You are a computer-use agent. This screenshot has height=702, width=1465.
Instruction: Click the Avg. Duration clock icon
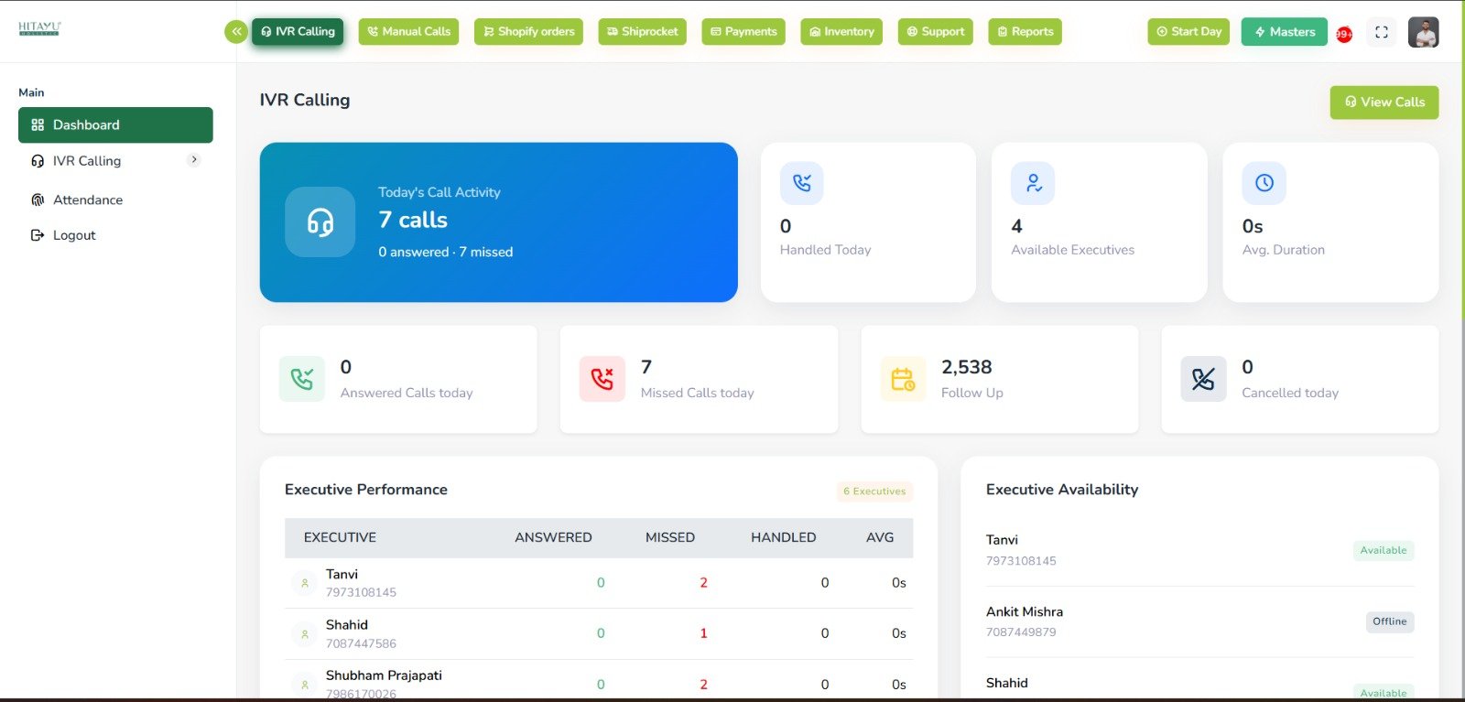click(1264, 183)
